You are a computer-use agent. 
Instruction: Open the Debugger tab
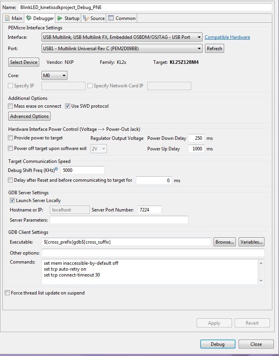coord(40,18)
